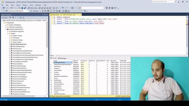Click the Filter icon in Object Explorer

18,18
